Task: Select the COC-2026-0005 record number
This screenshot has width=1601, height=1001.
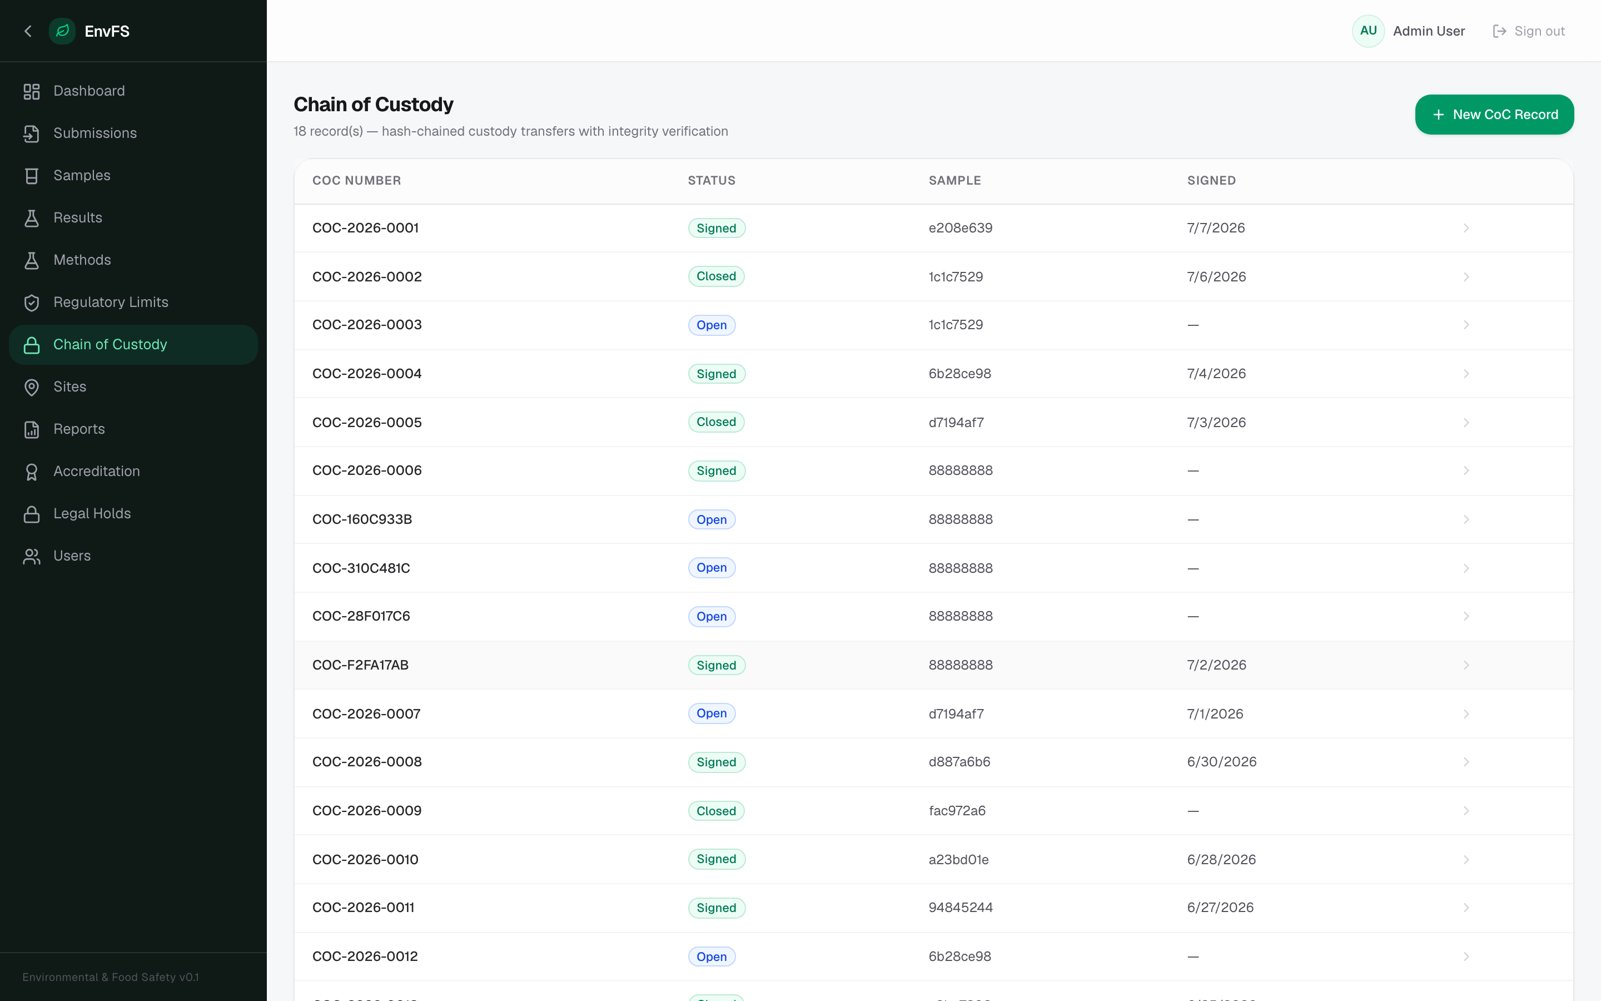Action: point(366,423)
